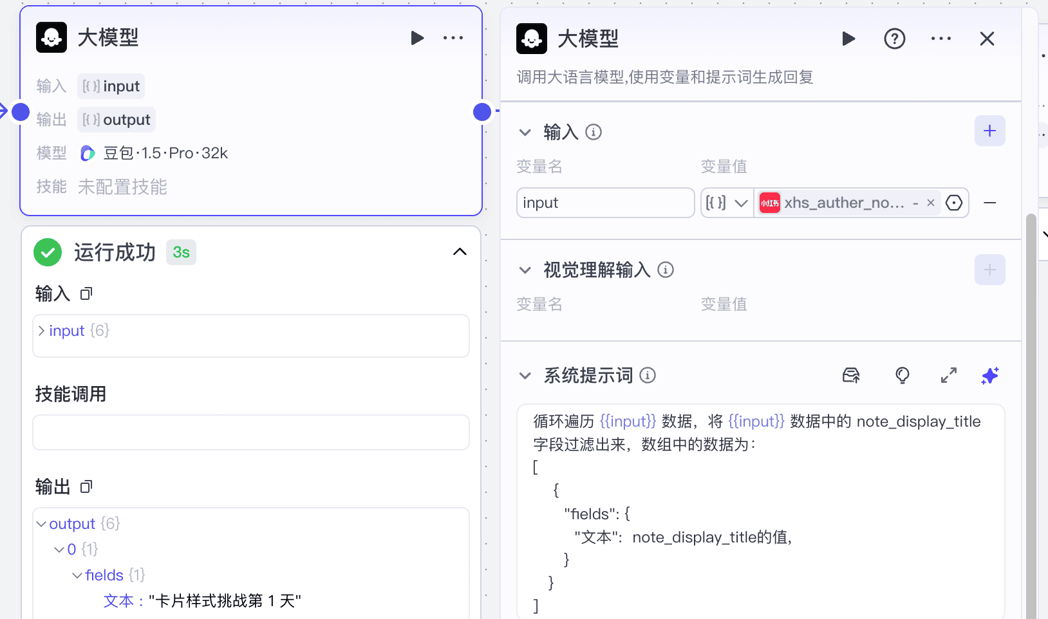Open the panel's more options menu

941,39
